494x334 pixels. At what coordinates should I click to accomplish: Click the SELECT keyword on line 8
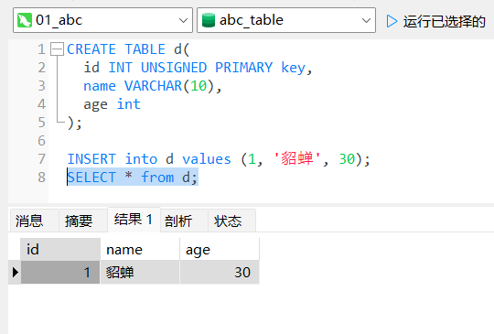(91, 178)
